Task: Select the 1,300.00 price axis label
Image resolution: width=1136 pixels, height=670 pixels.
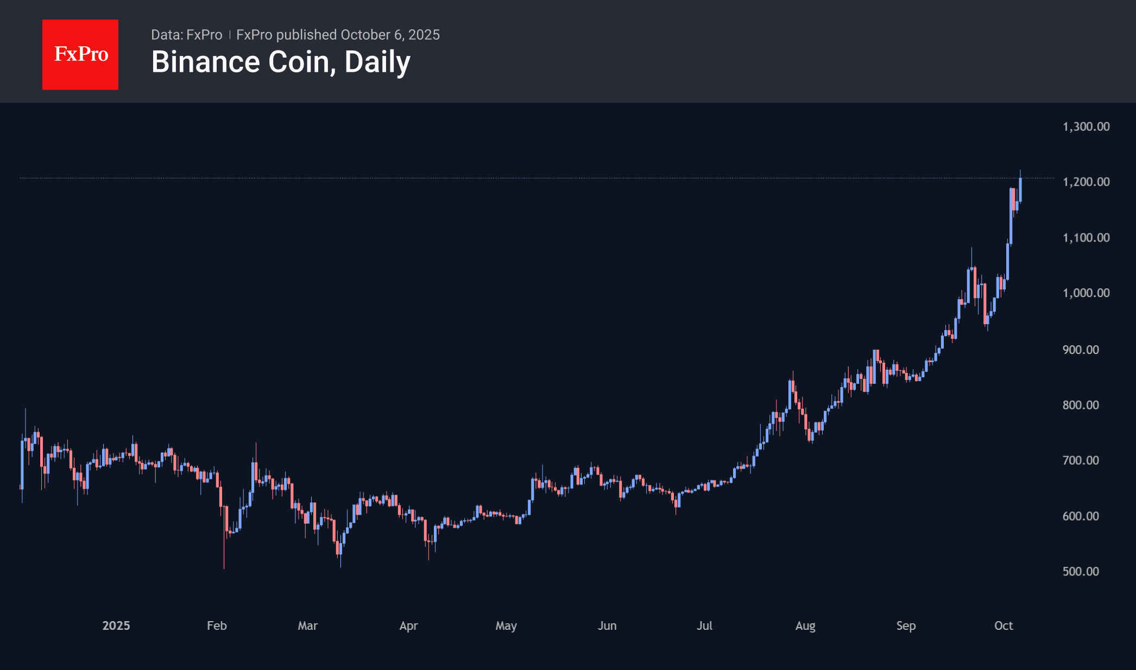Action: [1085, 127]
